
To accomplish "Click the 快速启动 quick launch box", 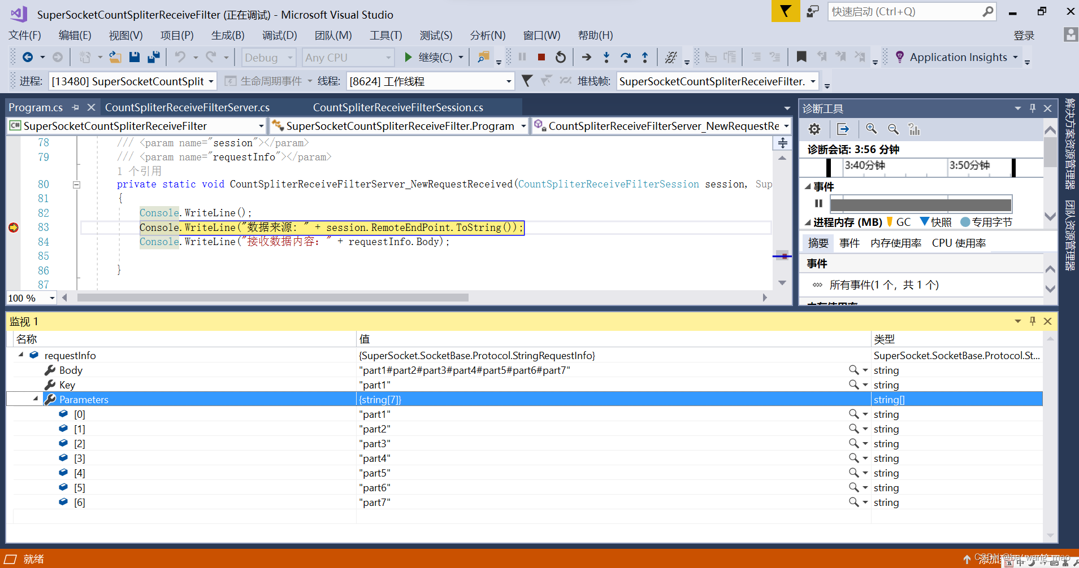I will coord(904,11).
